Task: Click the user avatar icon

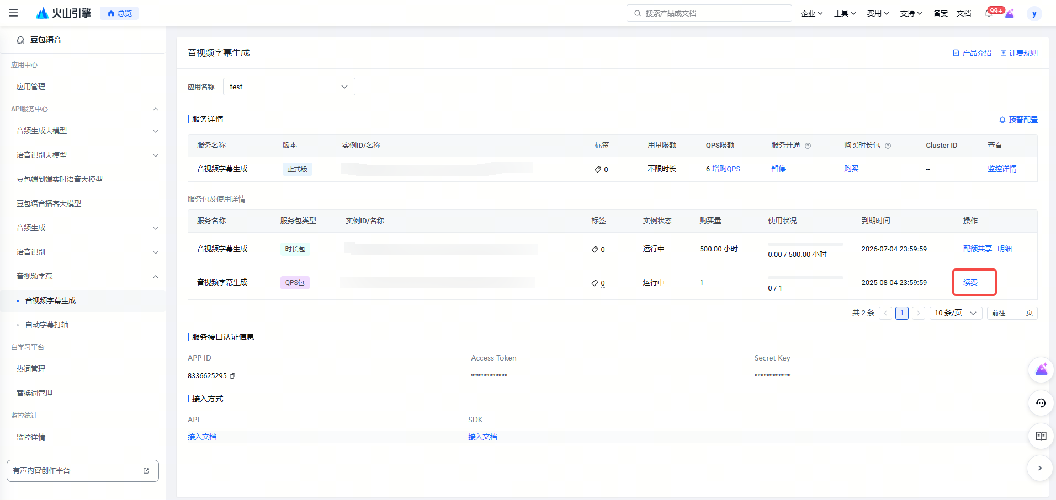Action: click(1034, 14)
